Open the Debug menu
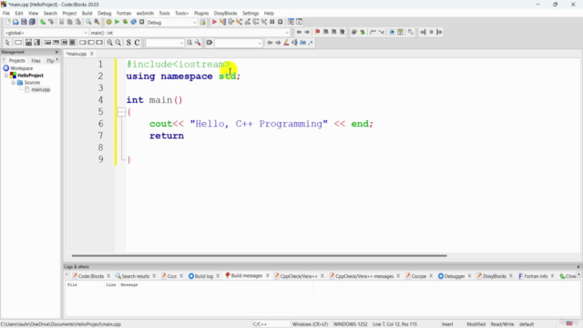 tap(104, 13)
